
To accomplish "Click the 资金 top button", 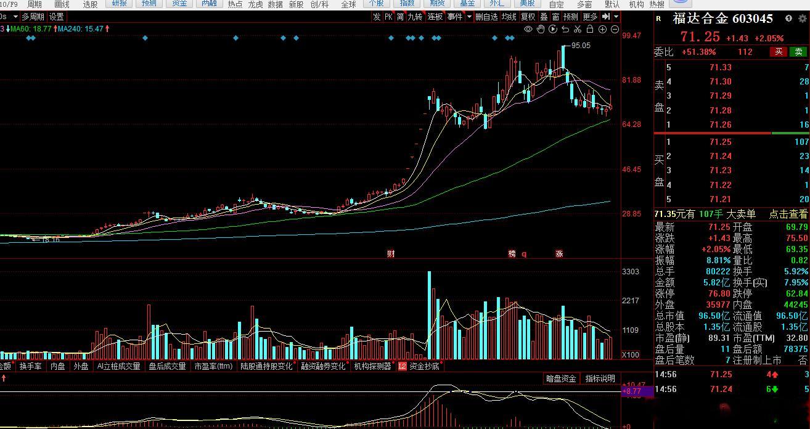I will 179,4.
